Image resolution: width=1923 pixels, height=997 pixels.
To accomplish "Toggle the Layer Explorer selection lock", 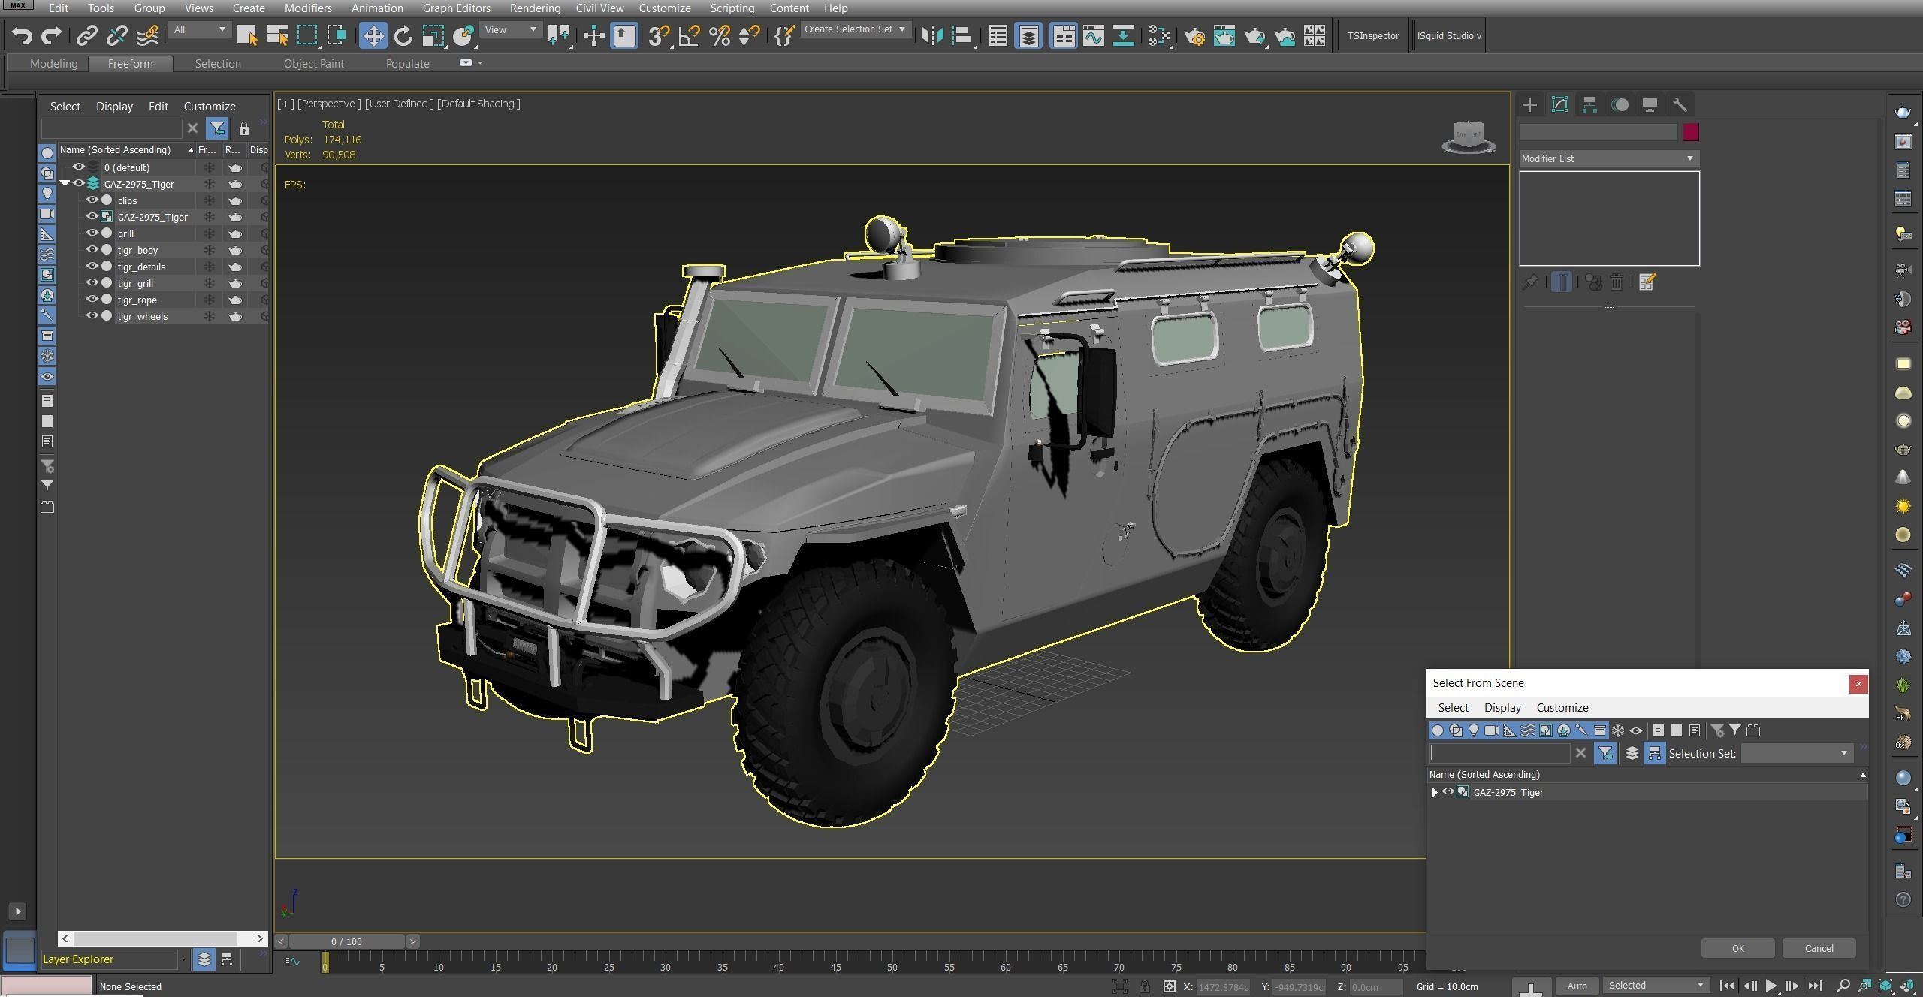I will pyautogui.click(x=244, y=128).
